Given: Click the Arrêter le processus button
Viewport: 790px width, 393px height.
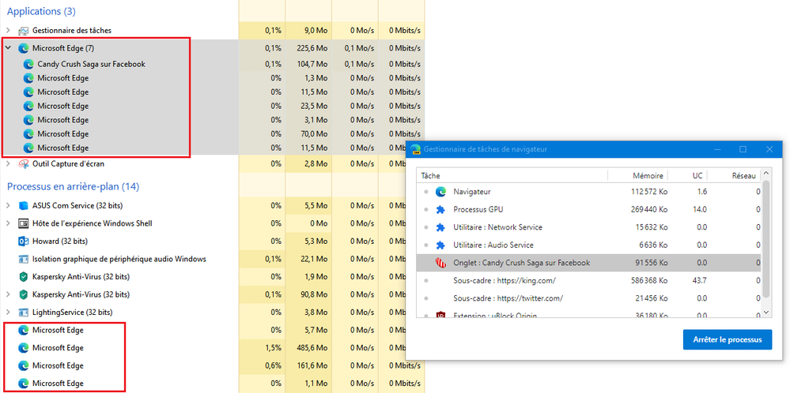Looking at the screenshot, I should point(727,339).
